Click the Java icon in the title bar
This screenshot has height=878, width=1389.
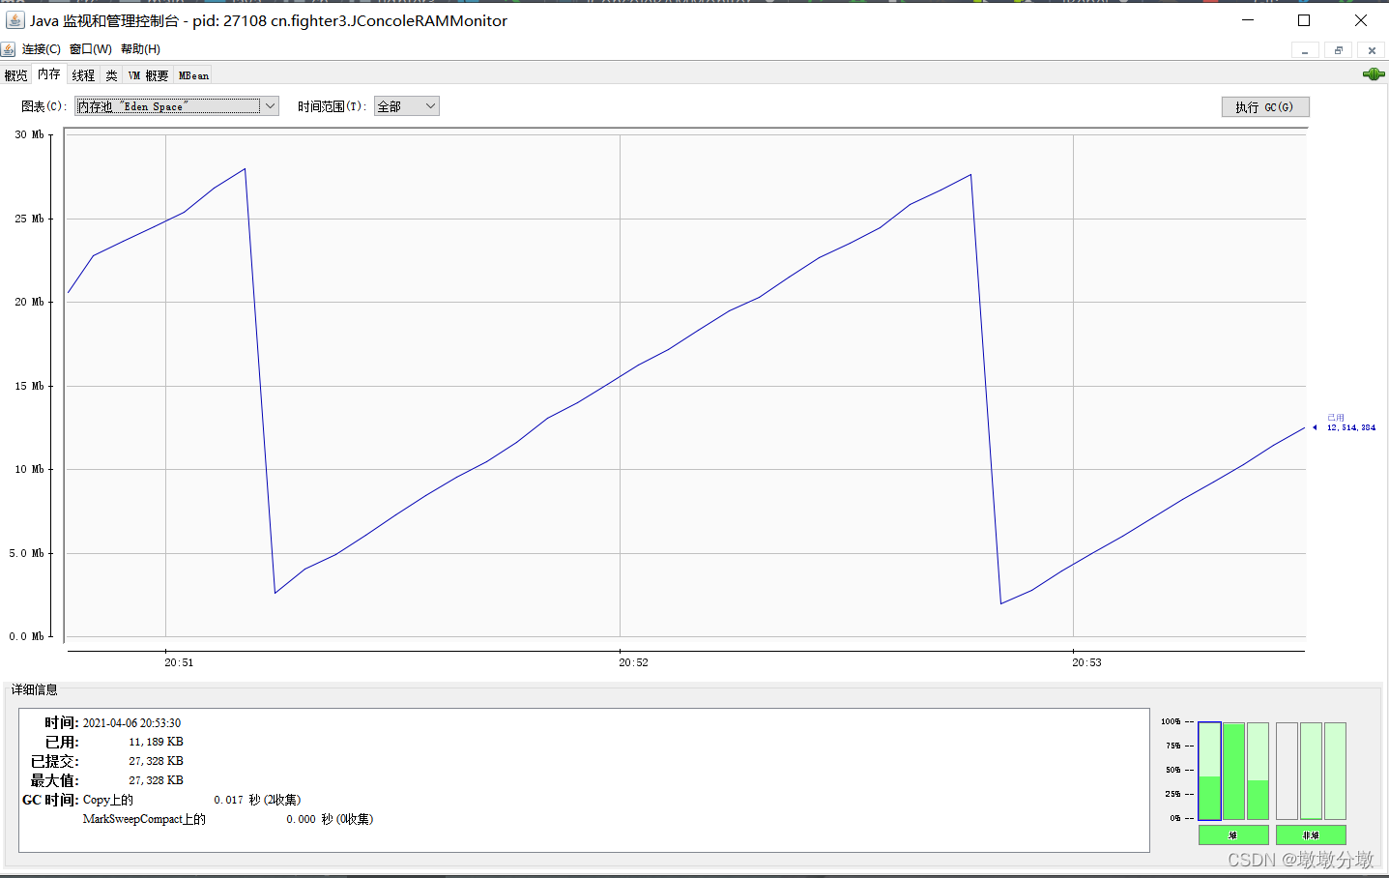(x=14, y=20)
